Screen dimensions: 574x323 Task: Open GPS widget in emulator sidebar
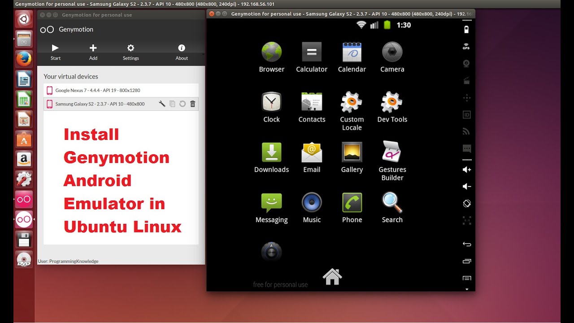click(466, 46)
